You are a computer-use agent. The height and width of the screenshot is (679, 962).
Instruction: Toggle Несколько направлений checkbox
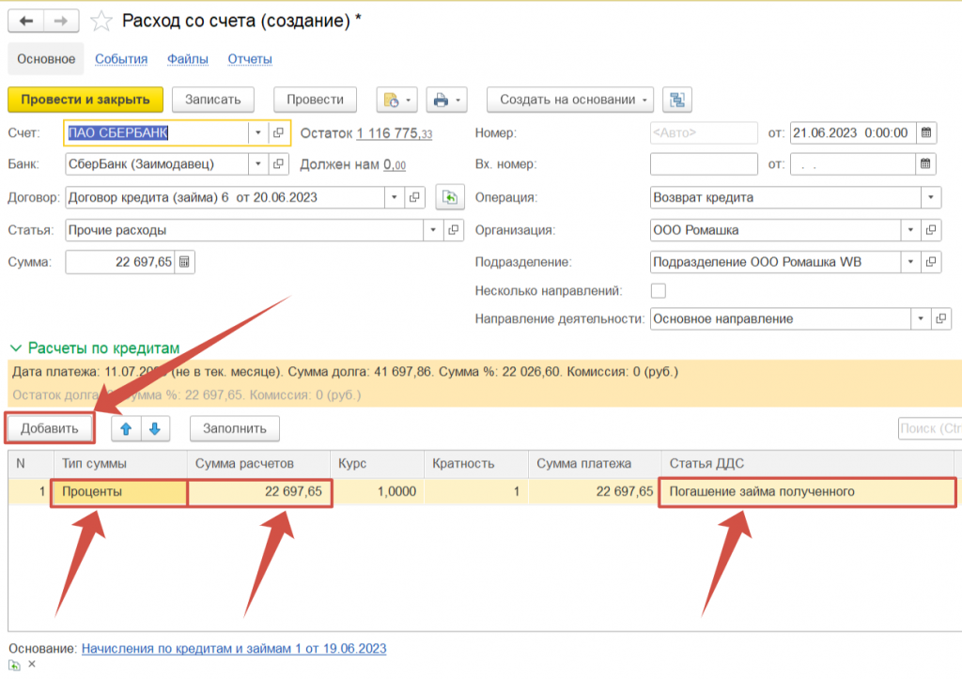coord(659,290)
